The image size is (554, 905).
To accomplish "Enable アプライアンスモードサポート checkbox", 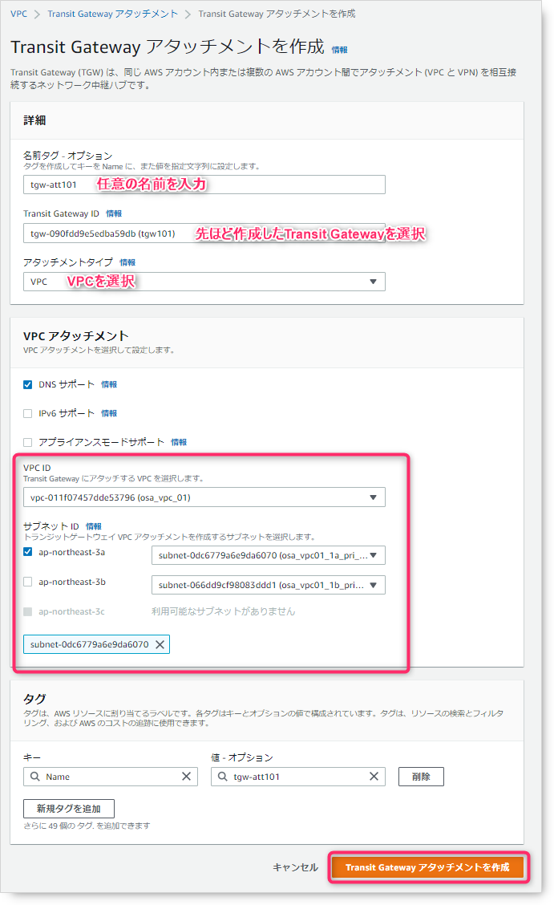I will tap(28, 442).
